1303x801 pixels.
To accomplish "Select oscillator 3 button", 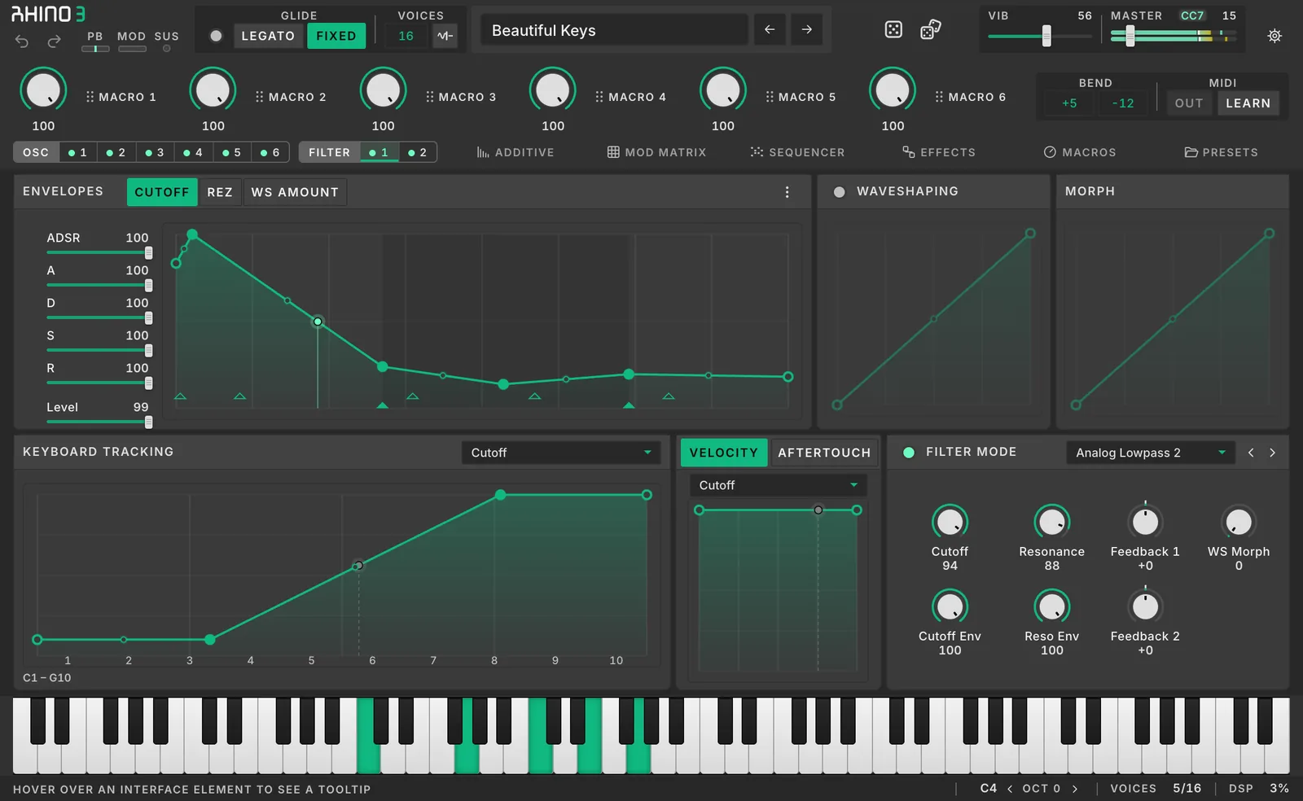I will [154, 152].
